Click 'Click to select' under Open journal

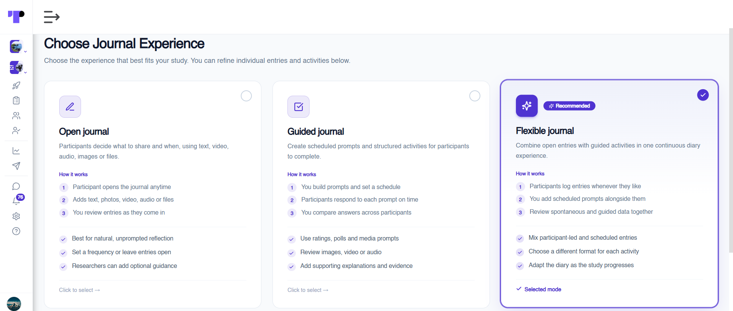point(79,290)
